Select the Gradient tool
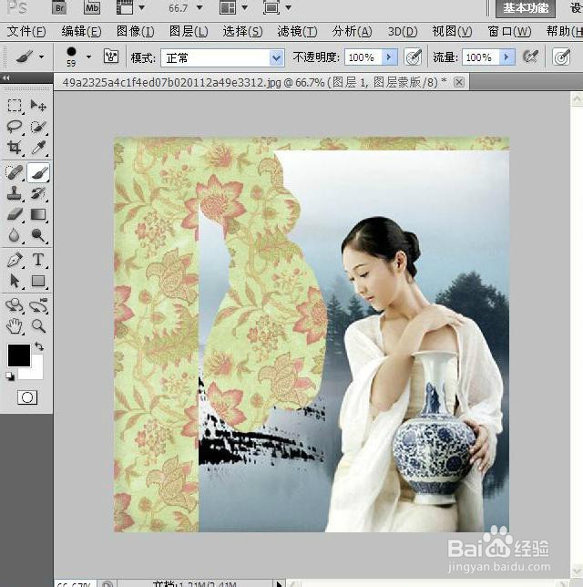Viewport: 583px width, 587px height. click(x=38, y=214)
